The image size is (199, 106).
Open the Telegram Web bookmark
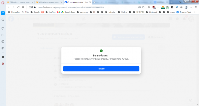coord(184,12)
